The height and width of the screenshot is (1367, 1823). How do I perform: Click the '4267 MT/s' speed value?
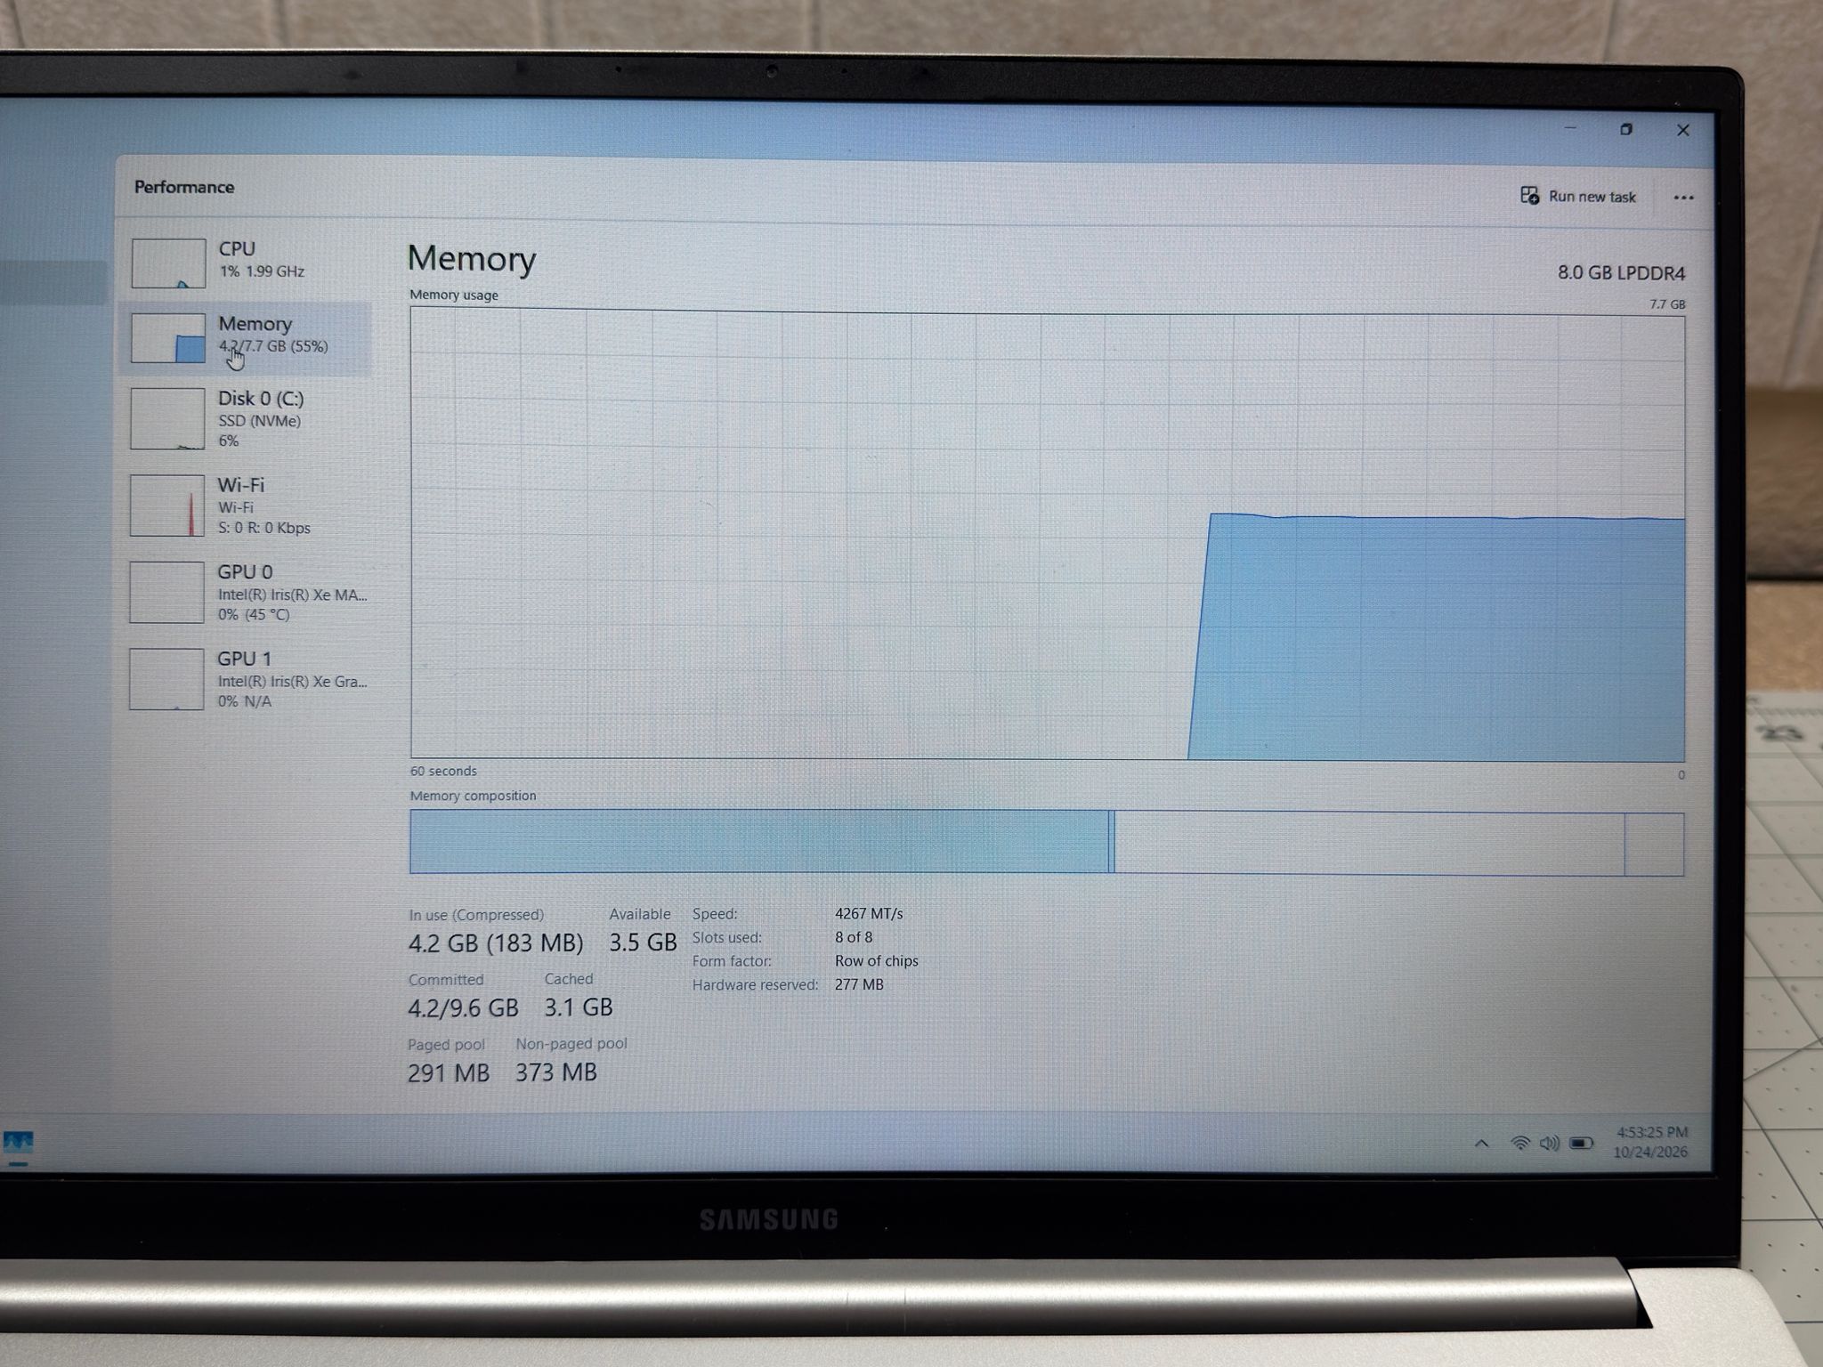(x=869, y=914)
